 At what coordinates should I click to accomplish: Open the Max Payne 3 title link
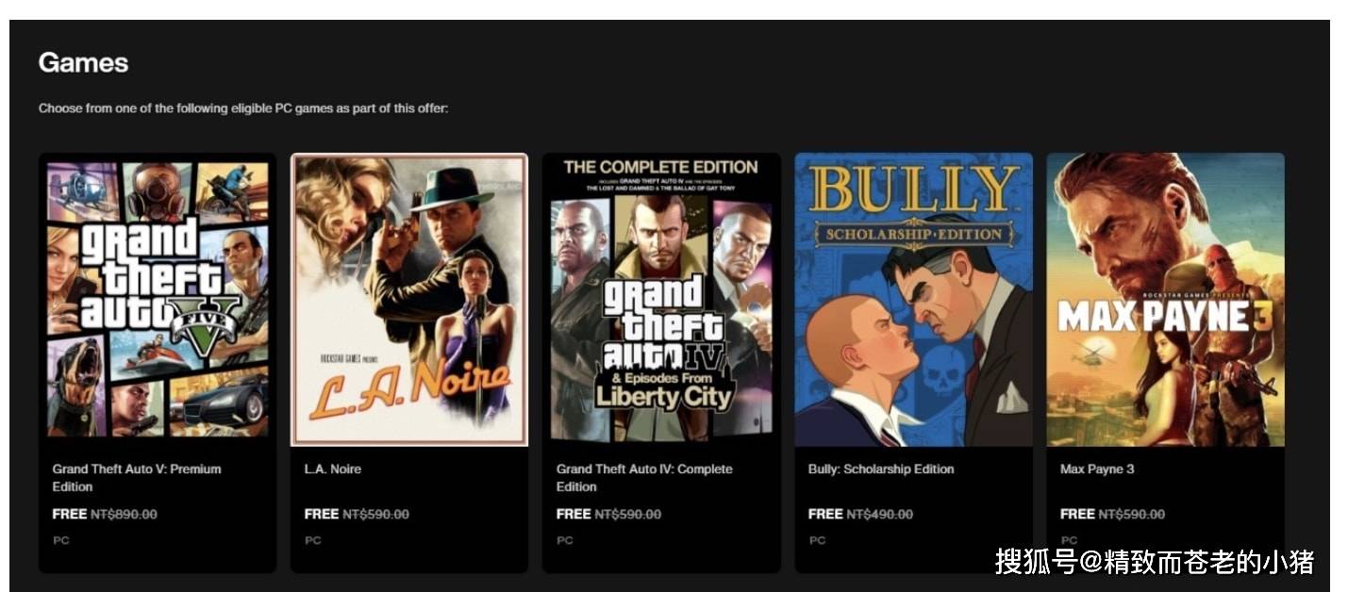tap(1097, 469)
